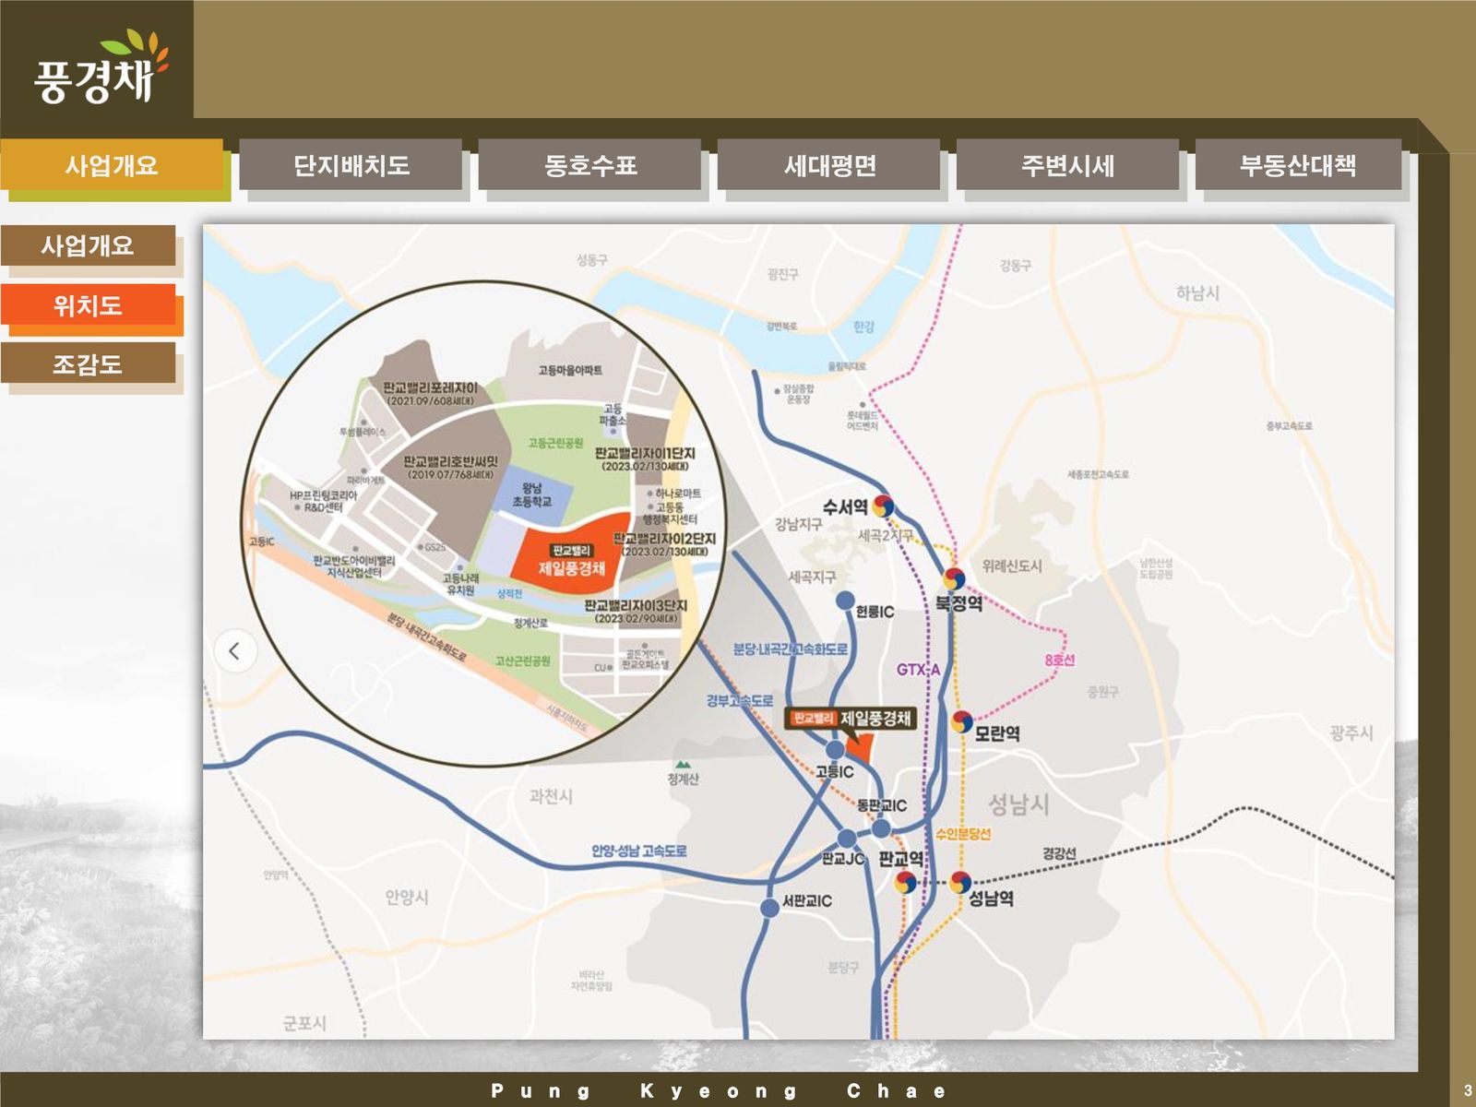Select 위치도 in the side menu
Viewport: 1476px width, 1107px height.
pos(88,305)
